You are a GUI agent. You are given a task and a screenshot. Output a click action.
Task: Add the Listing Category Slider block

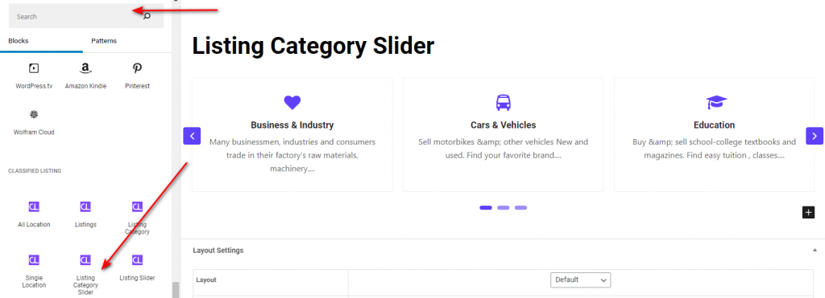(85, 275)
